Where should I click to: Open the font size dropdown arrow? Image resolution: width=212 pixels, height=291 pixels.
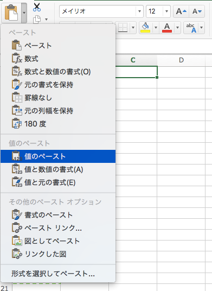pyautogui.click(x=166, y=11)
